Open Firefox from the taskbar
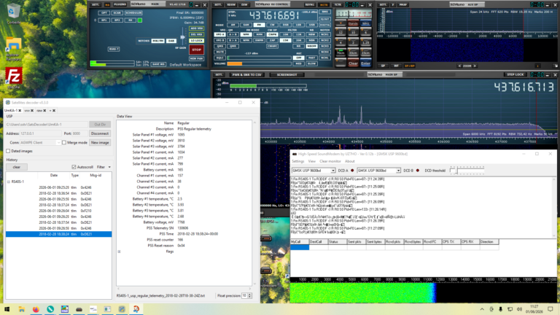The image size is (560, 315). (x=36, y=309)
